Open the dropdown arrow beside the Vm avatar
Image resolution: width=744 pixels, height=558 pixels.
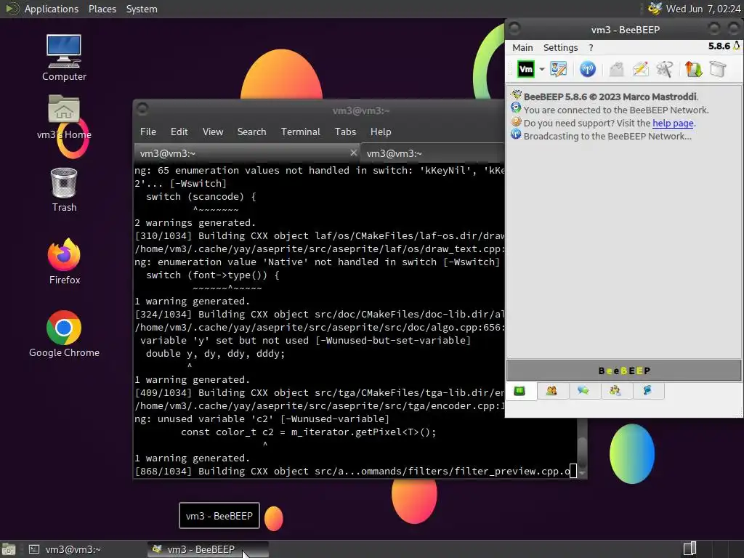coord(541,69)
